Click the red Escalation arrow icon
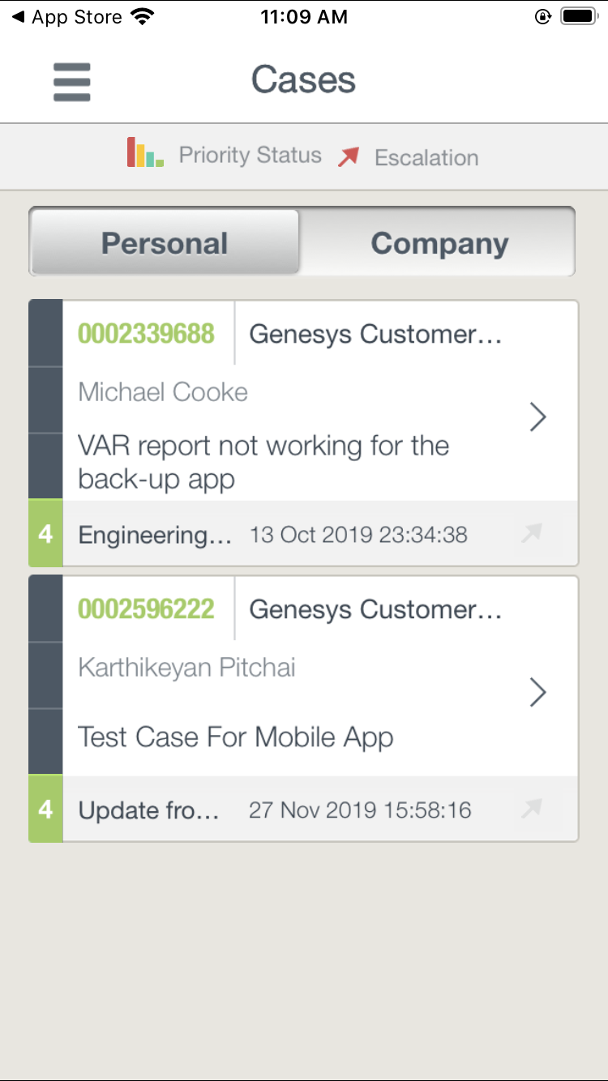Image resolution: width=608 pixels, height=1081 pixels. click(x=349, y=156)
